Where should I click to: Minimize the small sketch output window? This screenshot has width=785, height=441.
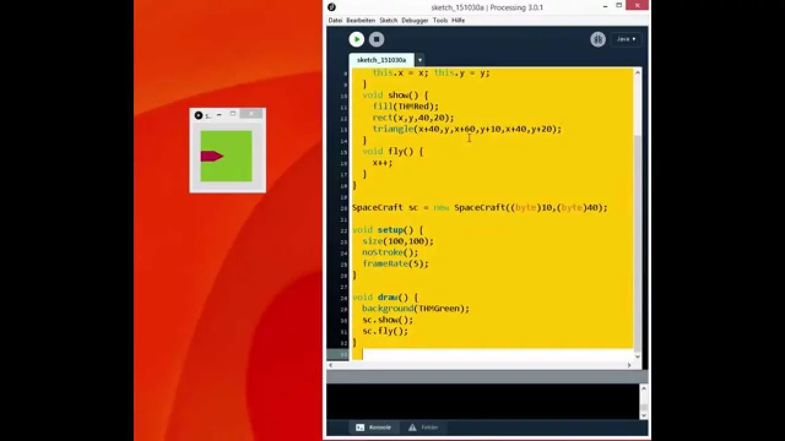pyautogui.click(x=219, y=115)
